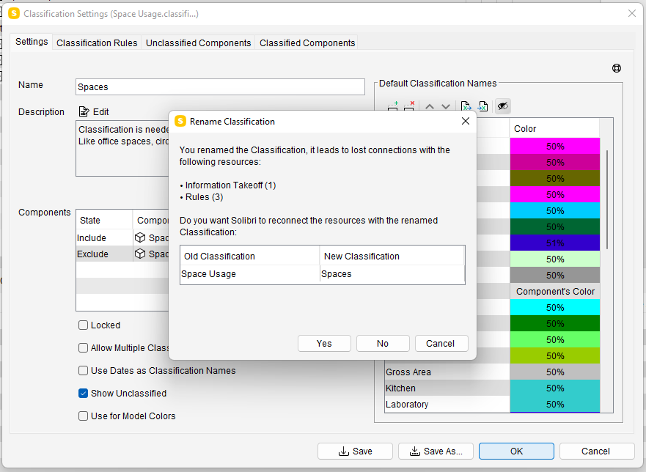646x472 pixels.
Task: Click the move up arrow icon
Action: pos(430,106)
